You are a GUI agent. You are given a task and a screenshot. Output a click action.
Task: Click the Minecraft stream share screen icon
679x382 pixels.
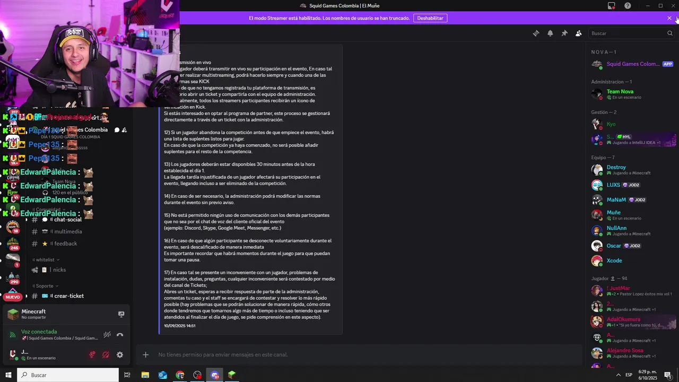tap(121, 314)
